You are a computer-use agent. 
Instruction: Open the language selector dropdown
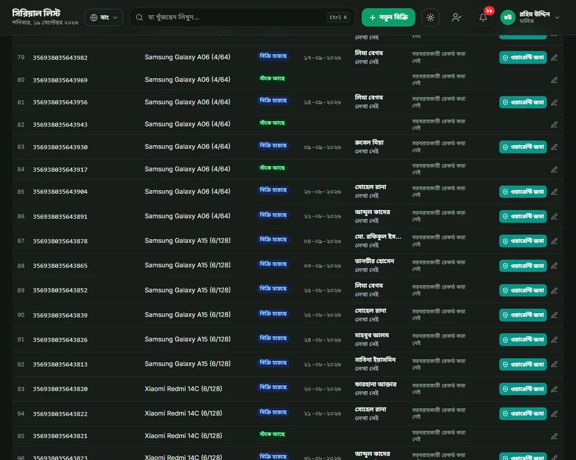pyautogui.click(x=104, y=17)
